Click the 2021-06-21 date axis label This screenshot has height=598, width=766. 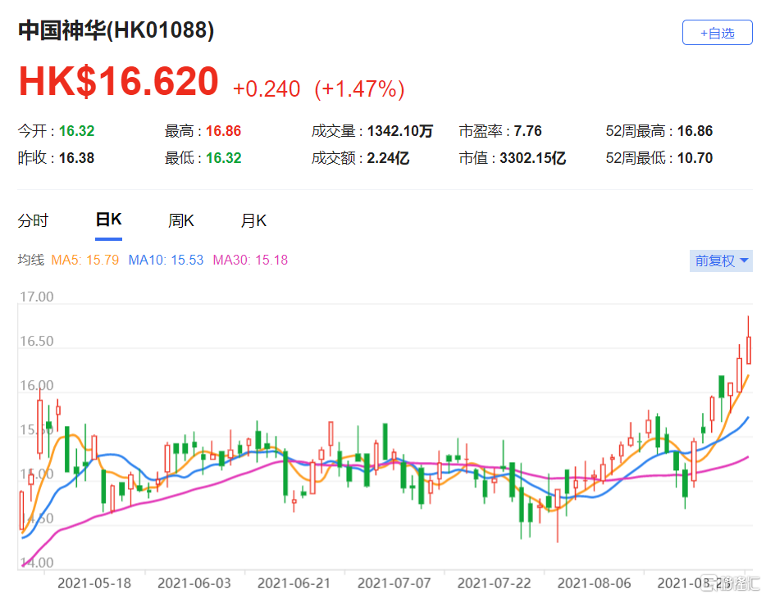tap(294, 583)
